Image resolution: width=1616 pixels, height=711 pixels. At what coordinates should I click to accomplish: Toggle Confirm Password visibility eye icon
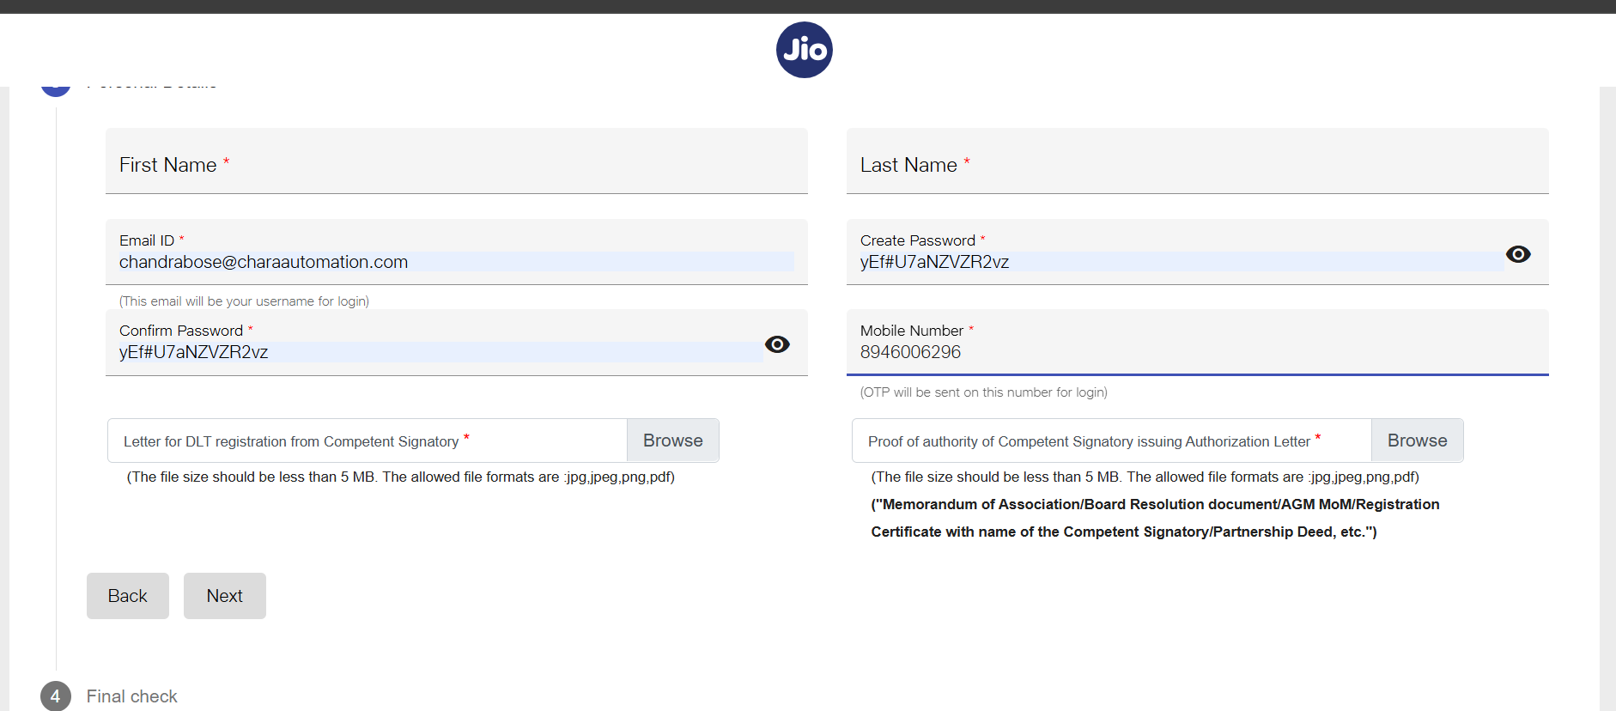click(x=777, y=344)
